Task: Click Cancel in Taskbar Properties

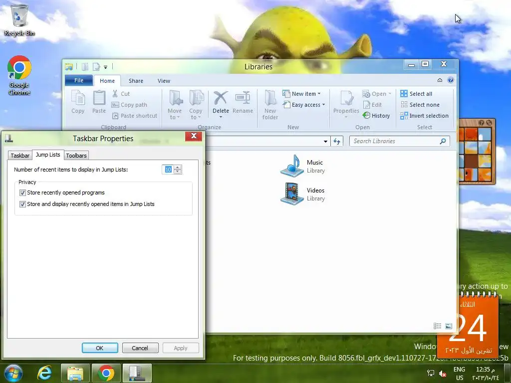Action: [x=140, y=348]
